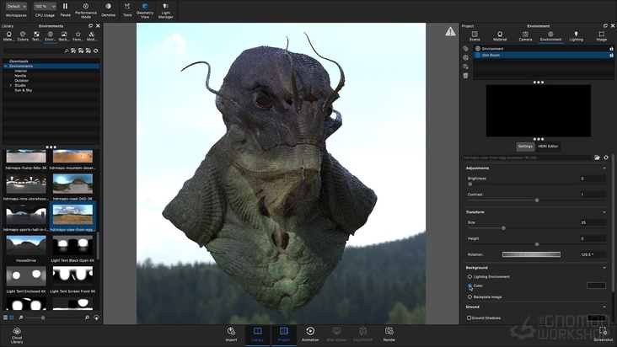Image resolution: width=617 pixels, height=347 pixels.
Task: Open the HDRI Editor
Action: [548, 147]
